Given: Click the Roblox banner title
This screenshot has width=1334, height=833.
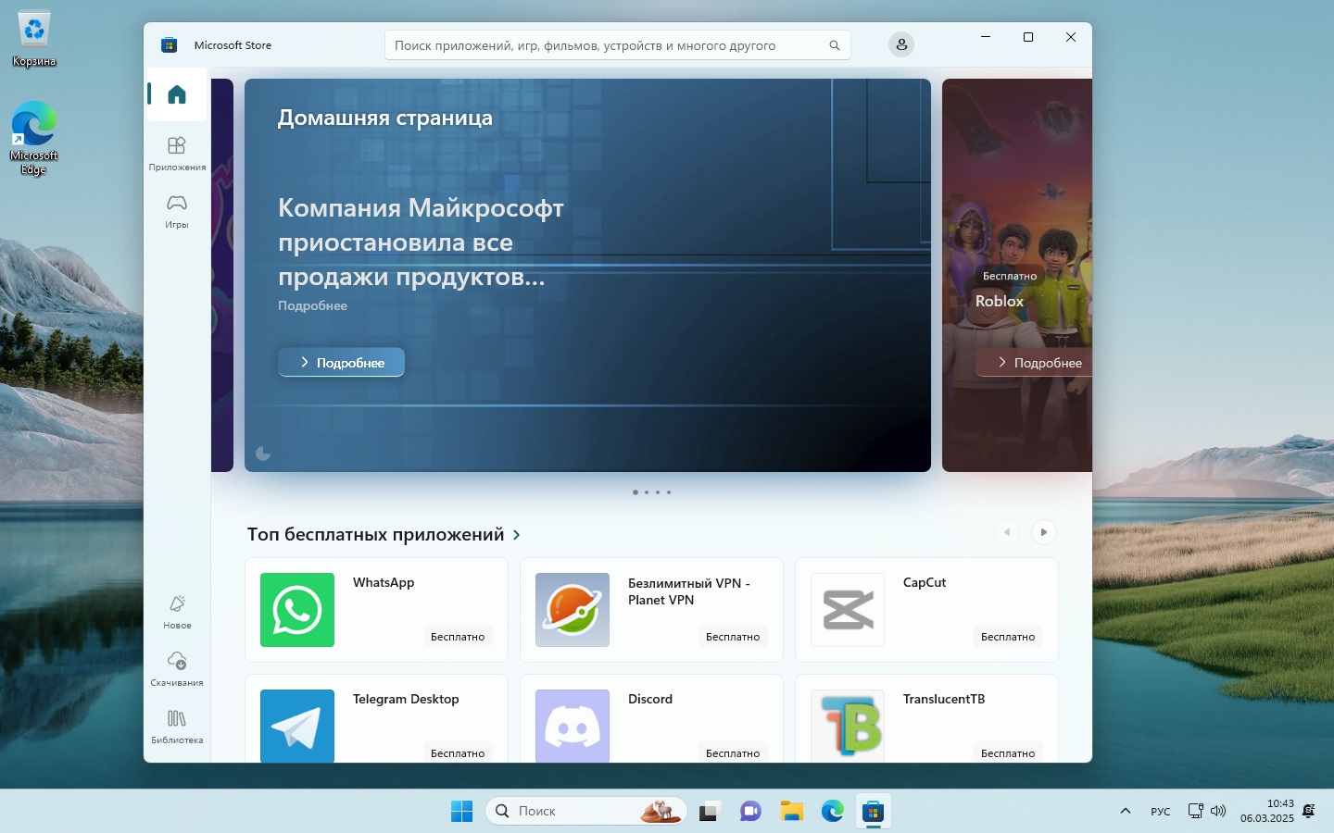Looking at the screenshot, I should [1000, 301].
